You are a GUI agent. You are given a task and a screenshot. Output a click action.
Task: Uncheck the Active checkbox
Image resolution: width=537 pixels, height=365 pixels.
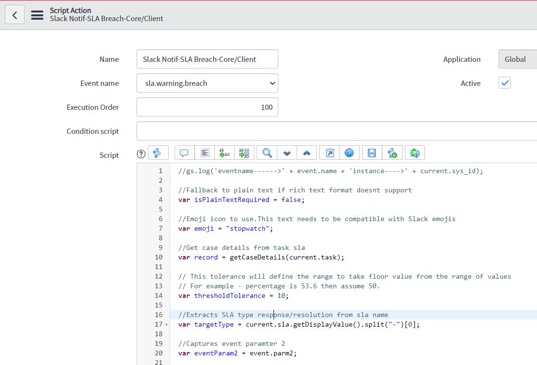504,82
